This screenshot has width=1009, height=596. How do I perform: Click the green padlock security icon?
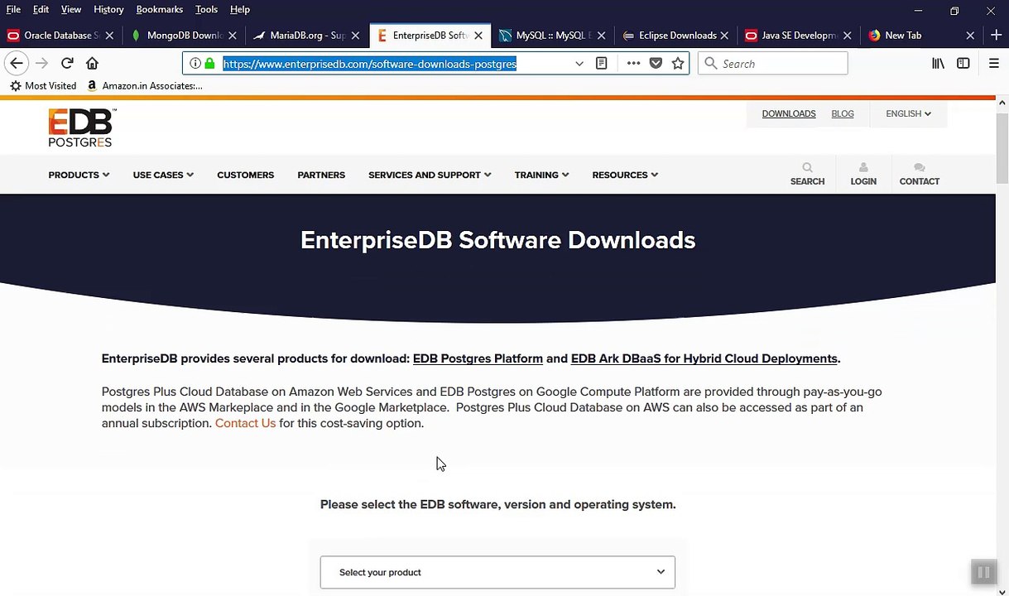tap(209, 64)
